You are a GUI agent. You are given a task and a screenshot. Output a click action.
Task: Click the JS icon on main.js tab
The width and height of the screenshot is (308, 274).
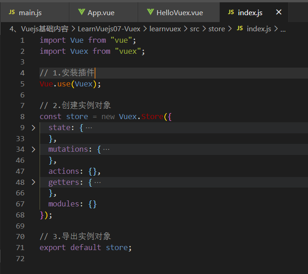click(12, 12)
